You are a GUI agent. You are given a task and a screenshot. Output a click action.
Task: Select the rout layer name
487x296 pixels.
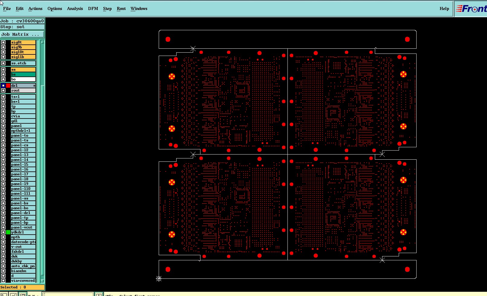(23, 90)
